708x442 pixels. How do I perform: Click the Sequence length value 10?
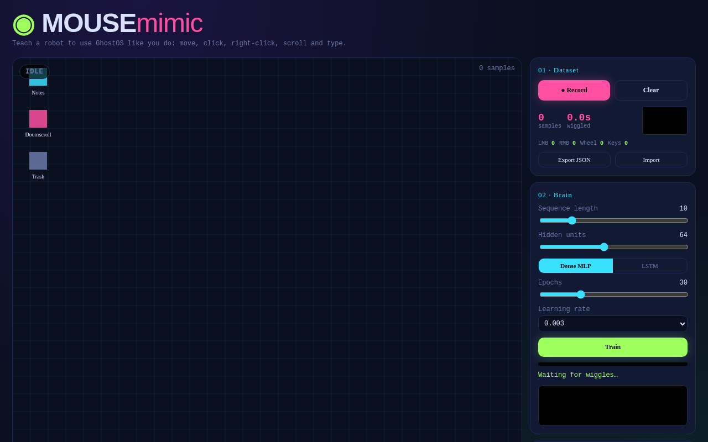pyautogui.click(x=684, y=209)
